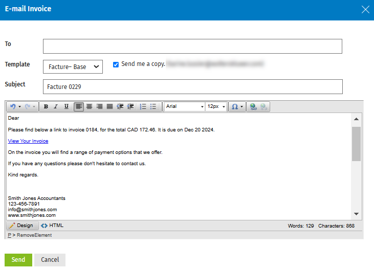Click the 'Kind regards.' line
Image resolution: width=374 pixels, height=270 pixels.
coord(23,175)
